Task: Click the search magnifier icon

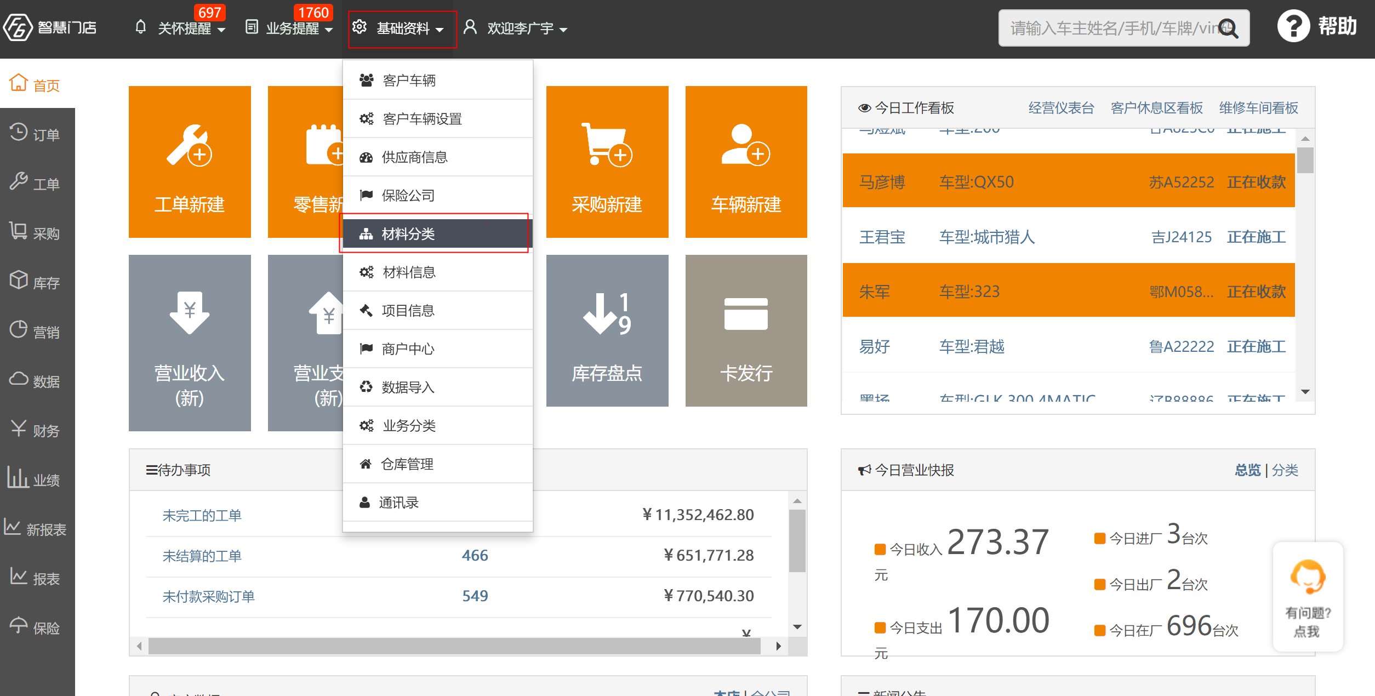Action: [1229, 28]
